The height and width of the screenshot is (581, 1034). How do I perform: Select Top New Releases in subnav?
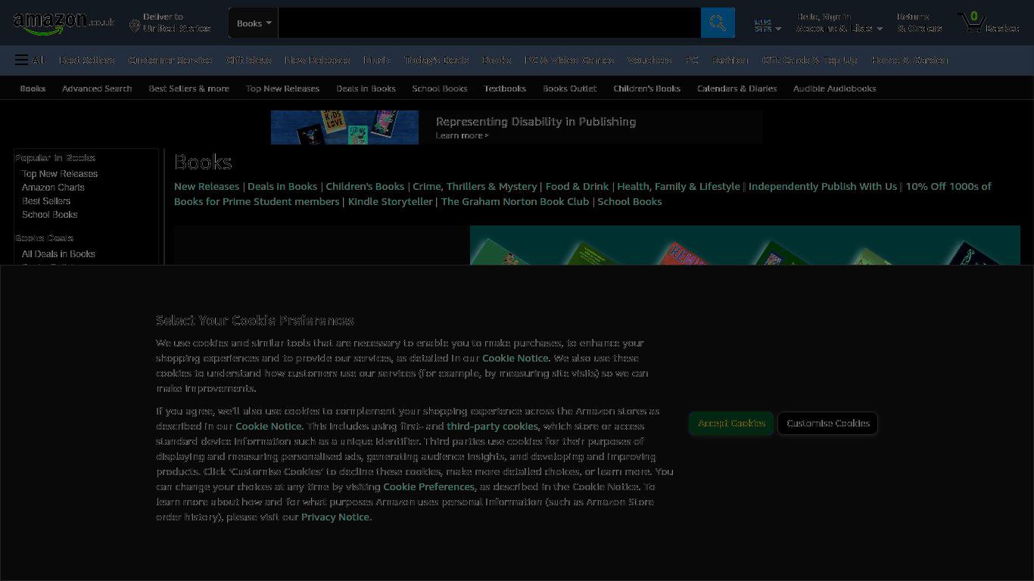point(282,89)
